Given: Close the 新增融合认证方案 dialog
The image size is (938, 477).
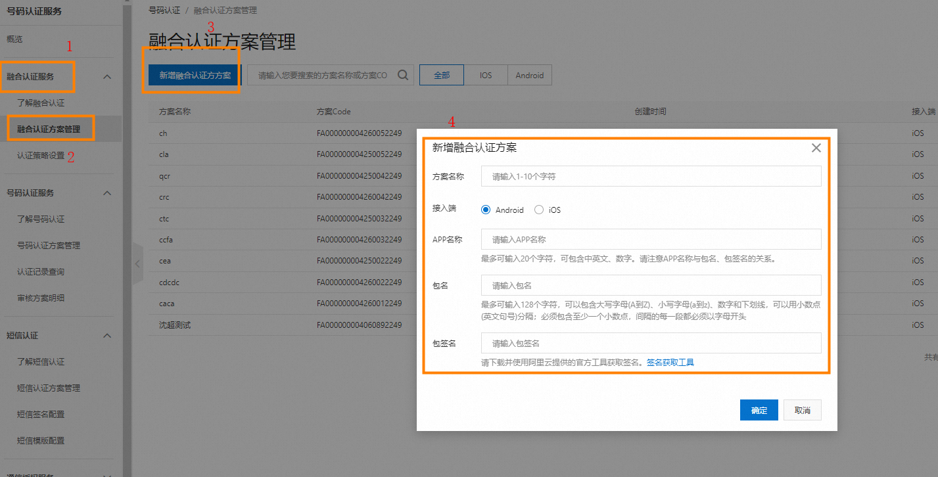Looking at the screenshot, I should tap(816, 148).
